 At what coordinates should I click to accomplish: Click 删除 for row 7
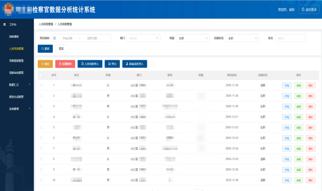(311, 149)
